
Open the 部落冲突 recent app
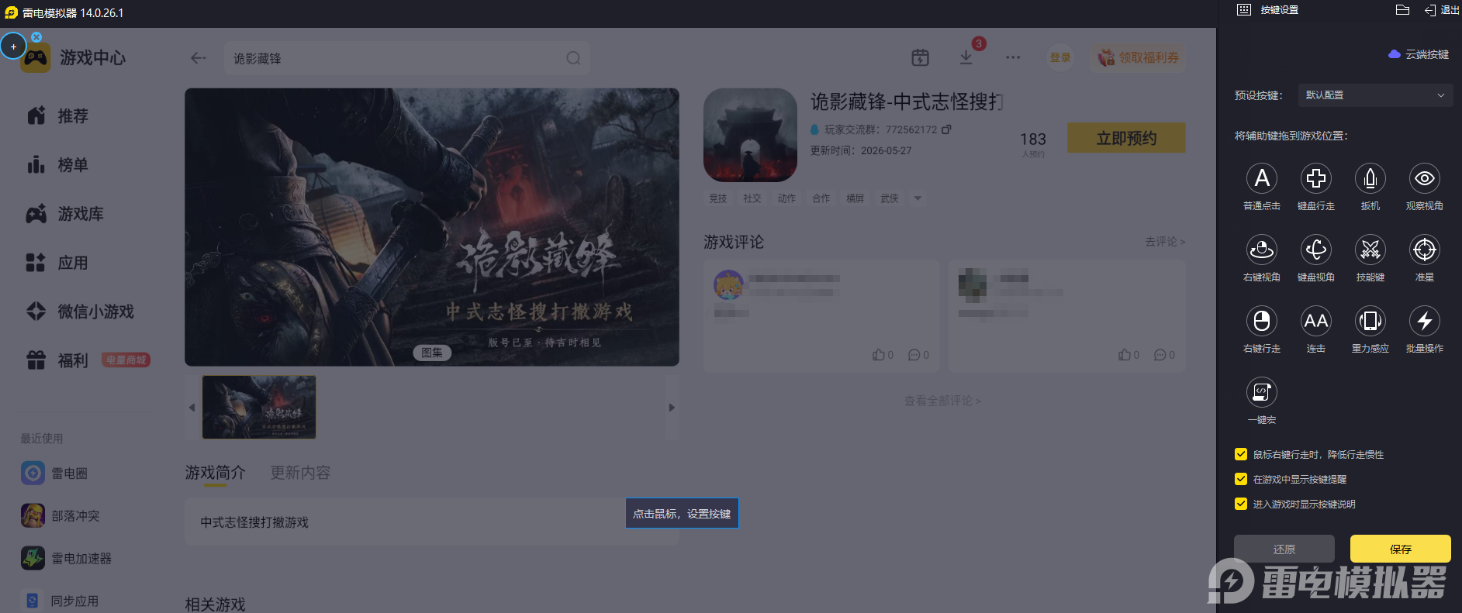pyautogui.click(x=60, y=515)
